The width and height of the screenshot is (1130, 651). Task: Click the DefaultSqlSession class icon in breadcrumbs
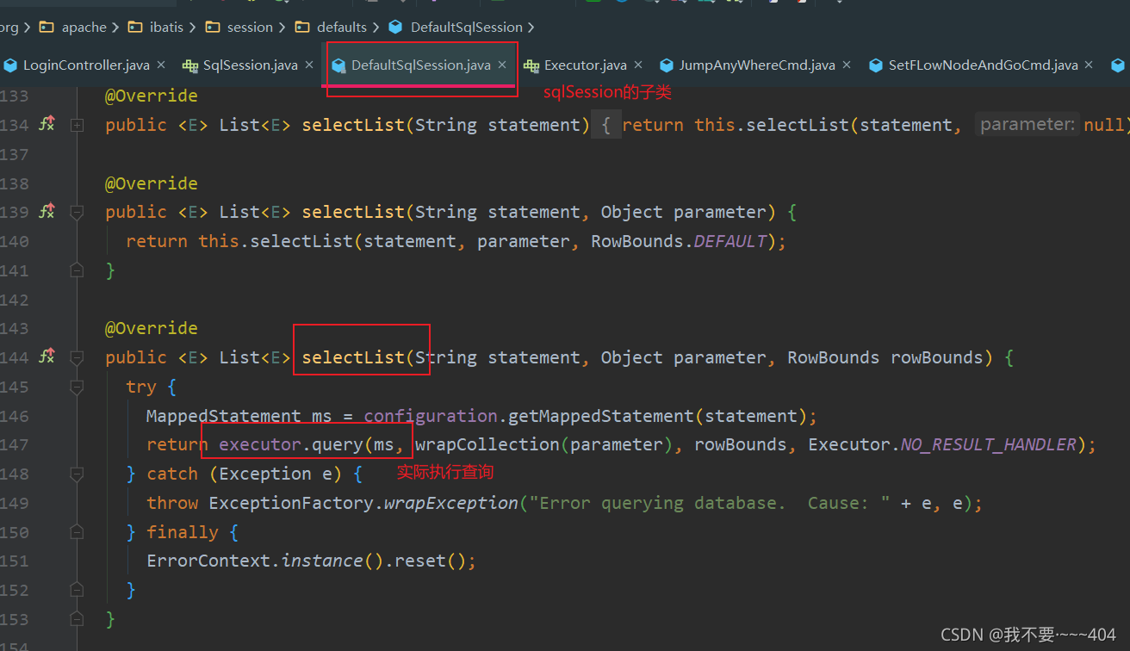pos(395,28)
